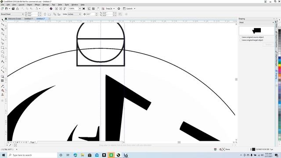Select the Page 1 tab
Screen dimensions: 281x158
[x=33, y=142]
